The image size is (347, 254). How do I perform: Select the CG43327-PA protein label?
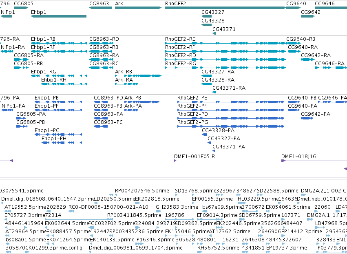click(224, 139)
